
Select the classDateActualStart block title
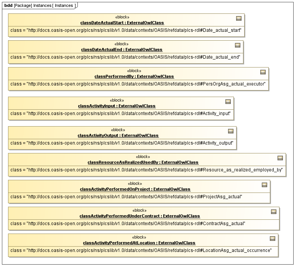coord(122,23)
